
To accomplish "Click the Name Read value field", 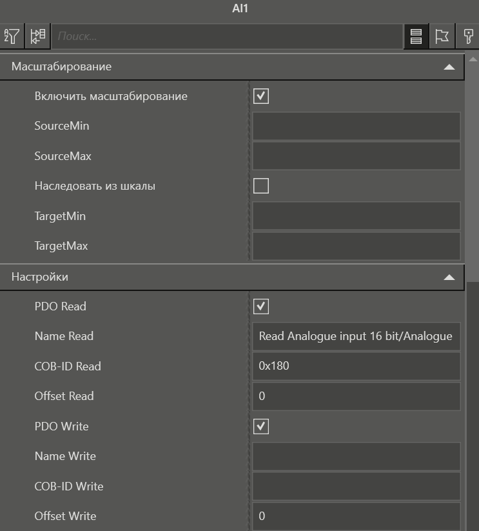I will [x=357, y=336].
